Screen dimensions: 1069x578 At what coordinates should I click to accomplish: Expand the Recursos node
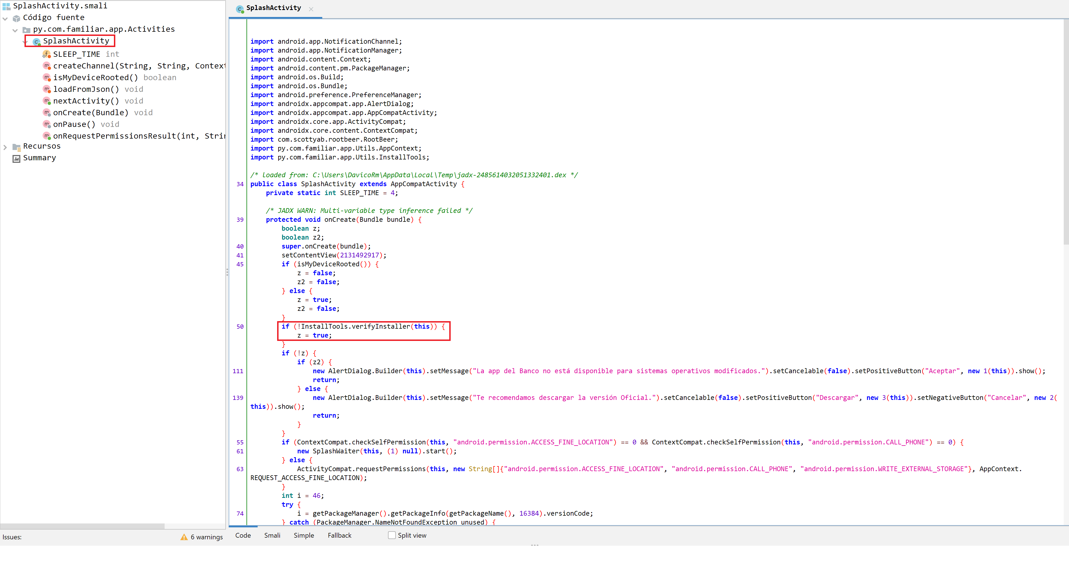click(5, 147)
